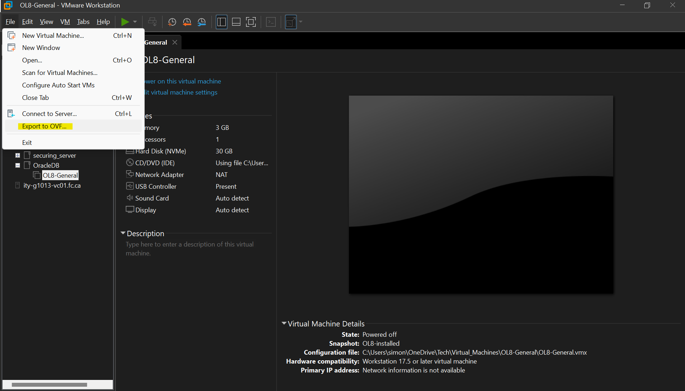
Task: Toggle the thumbnail bar view icon
Action: tap(236, 22)
